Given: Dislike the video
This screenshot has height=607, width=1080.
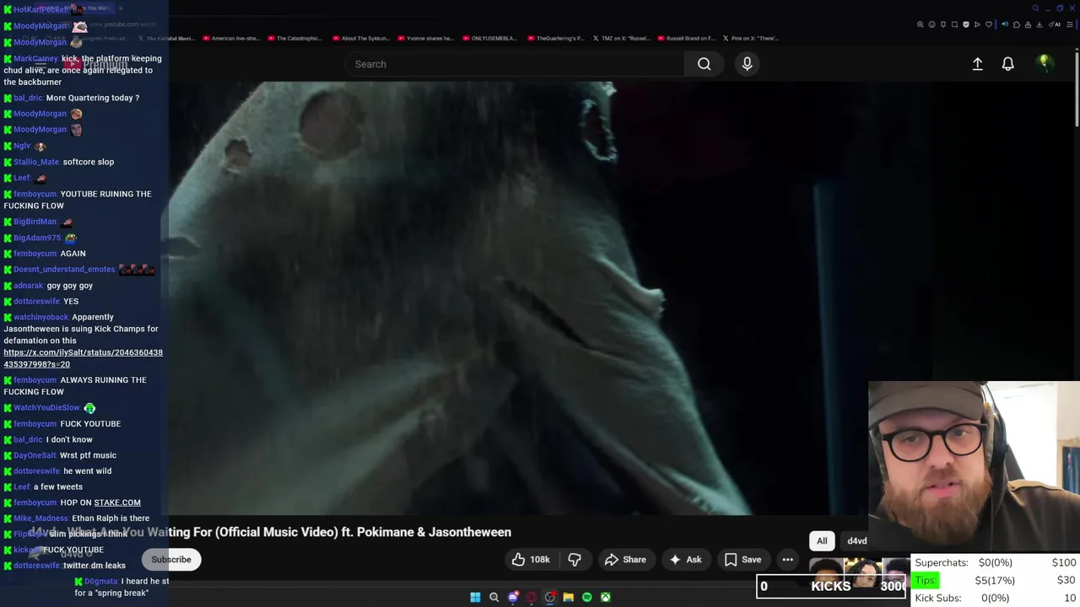Looking at the screenshot, I should 575,560.
